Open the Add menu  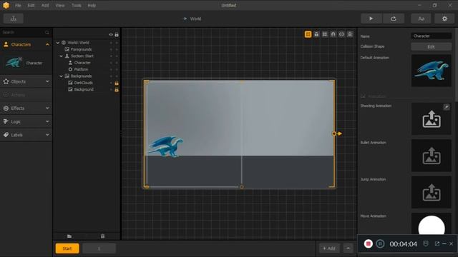45,5
